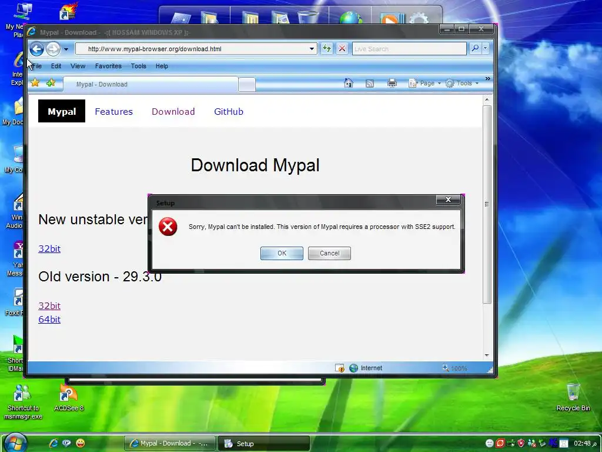Click the Mypal logo on the page
The width and height of the screenshot is (602, 452).
61,111
